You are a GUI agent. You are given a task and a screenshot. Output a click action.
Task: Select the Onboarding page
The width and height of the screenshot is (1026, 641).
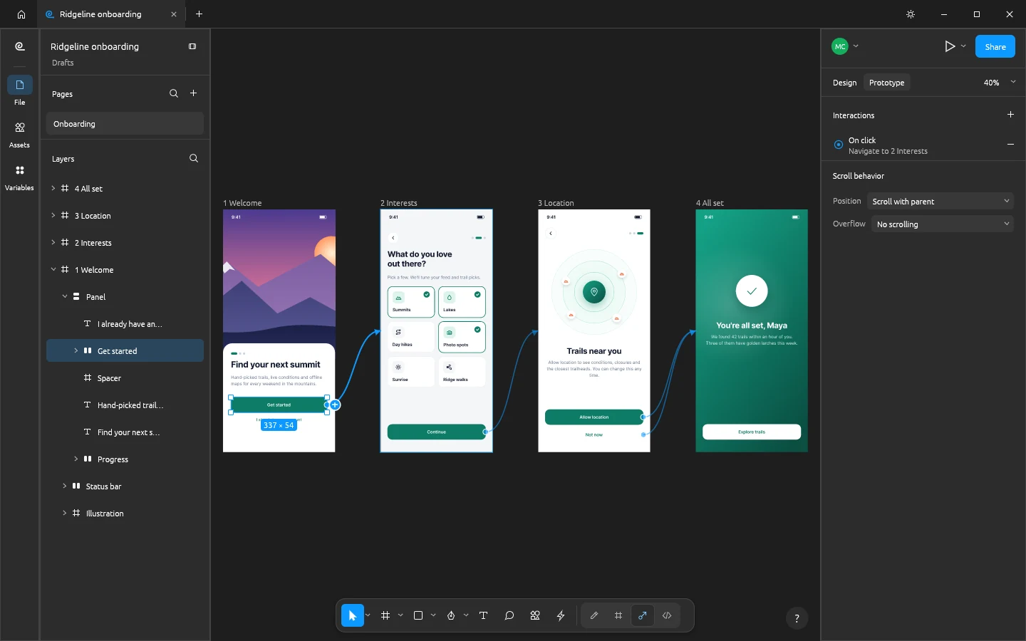[x=125, y=124]
